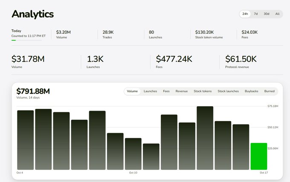Click the green Oct 17 bar
The height and width of the screenshot is (182, 290).
[x=259, y=156]
